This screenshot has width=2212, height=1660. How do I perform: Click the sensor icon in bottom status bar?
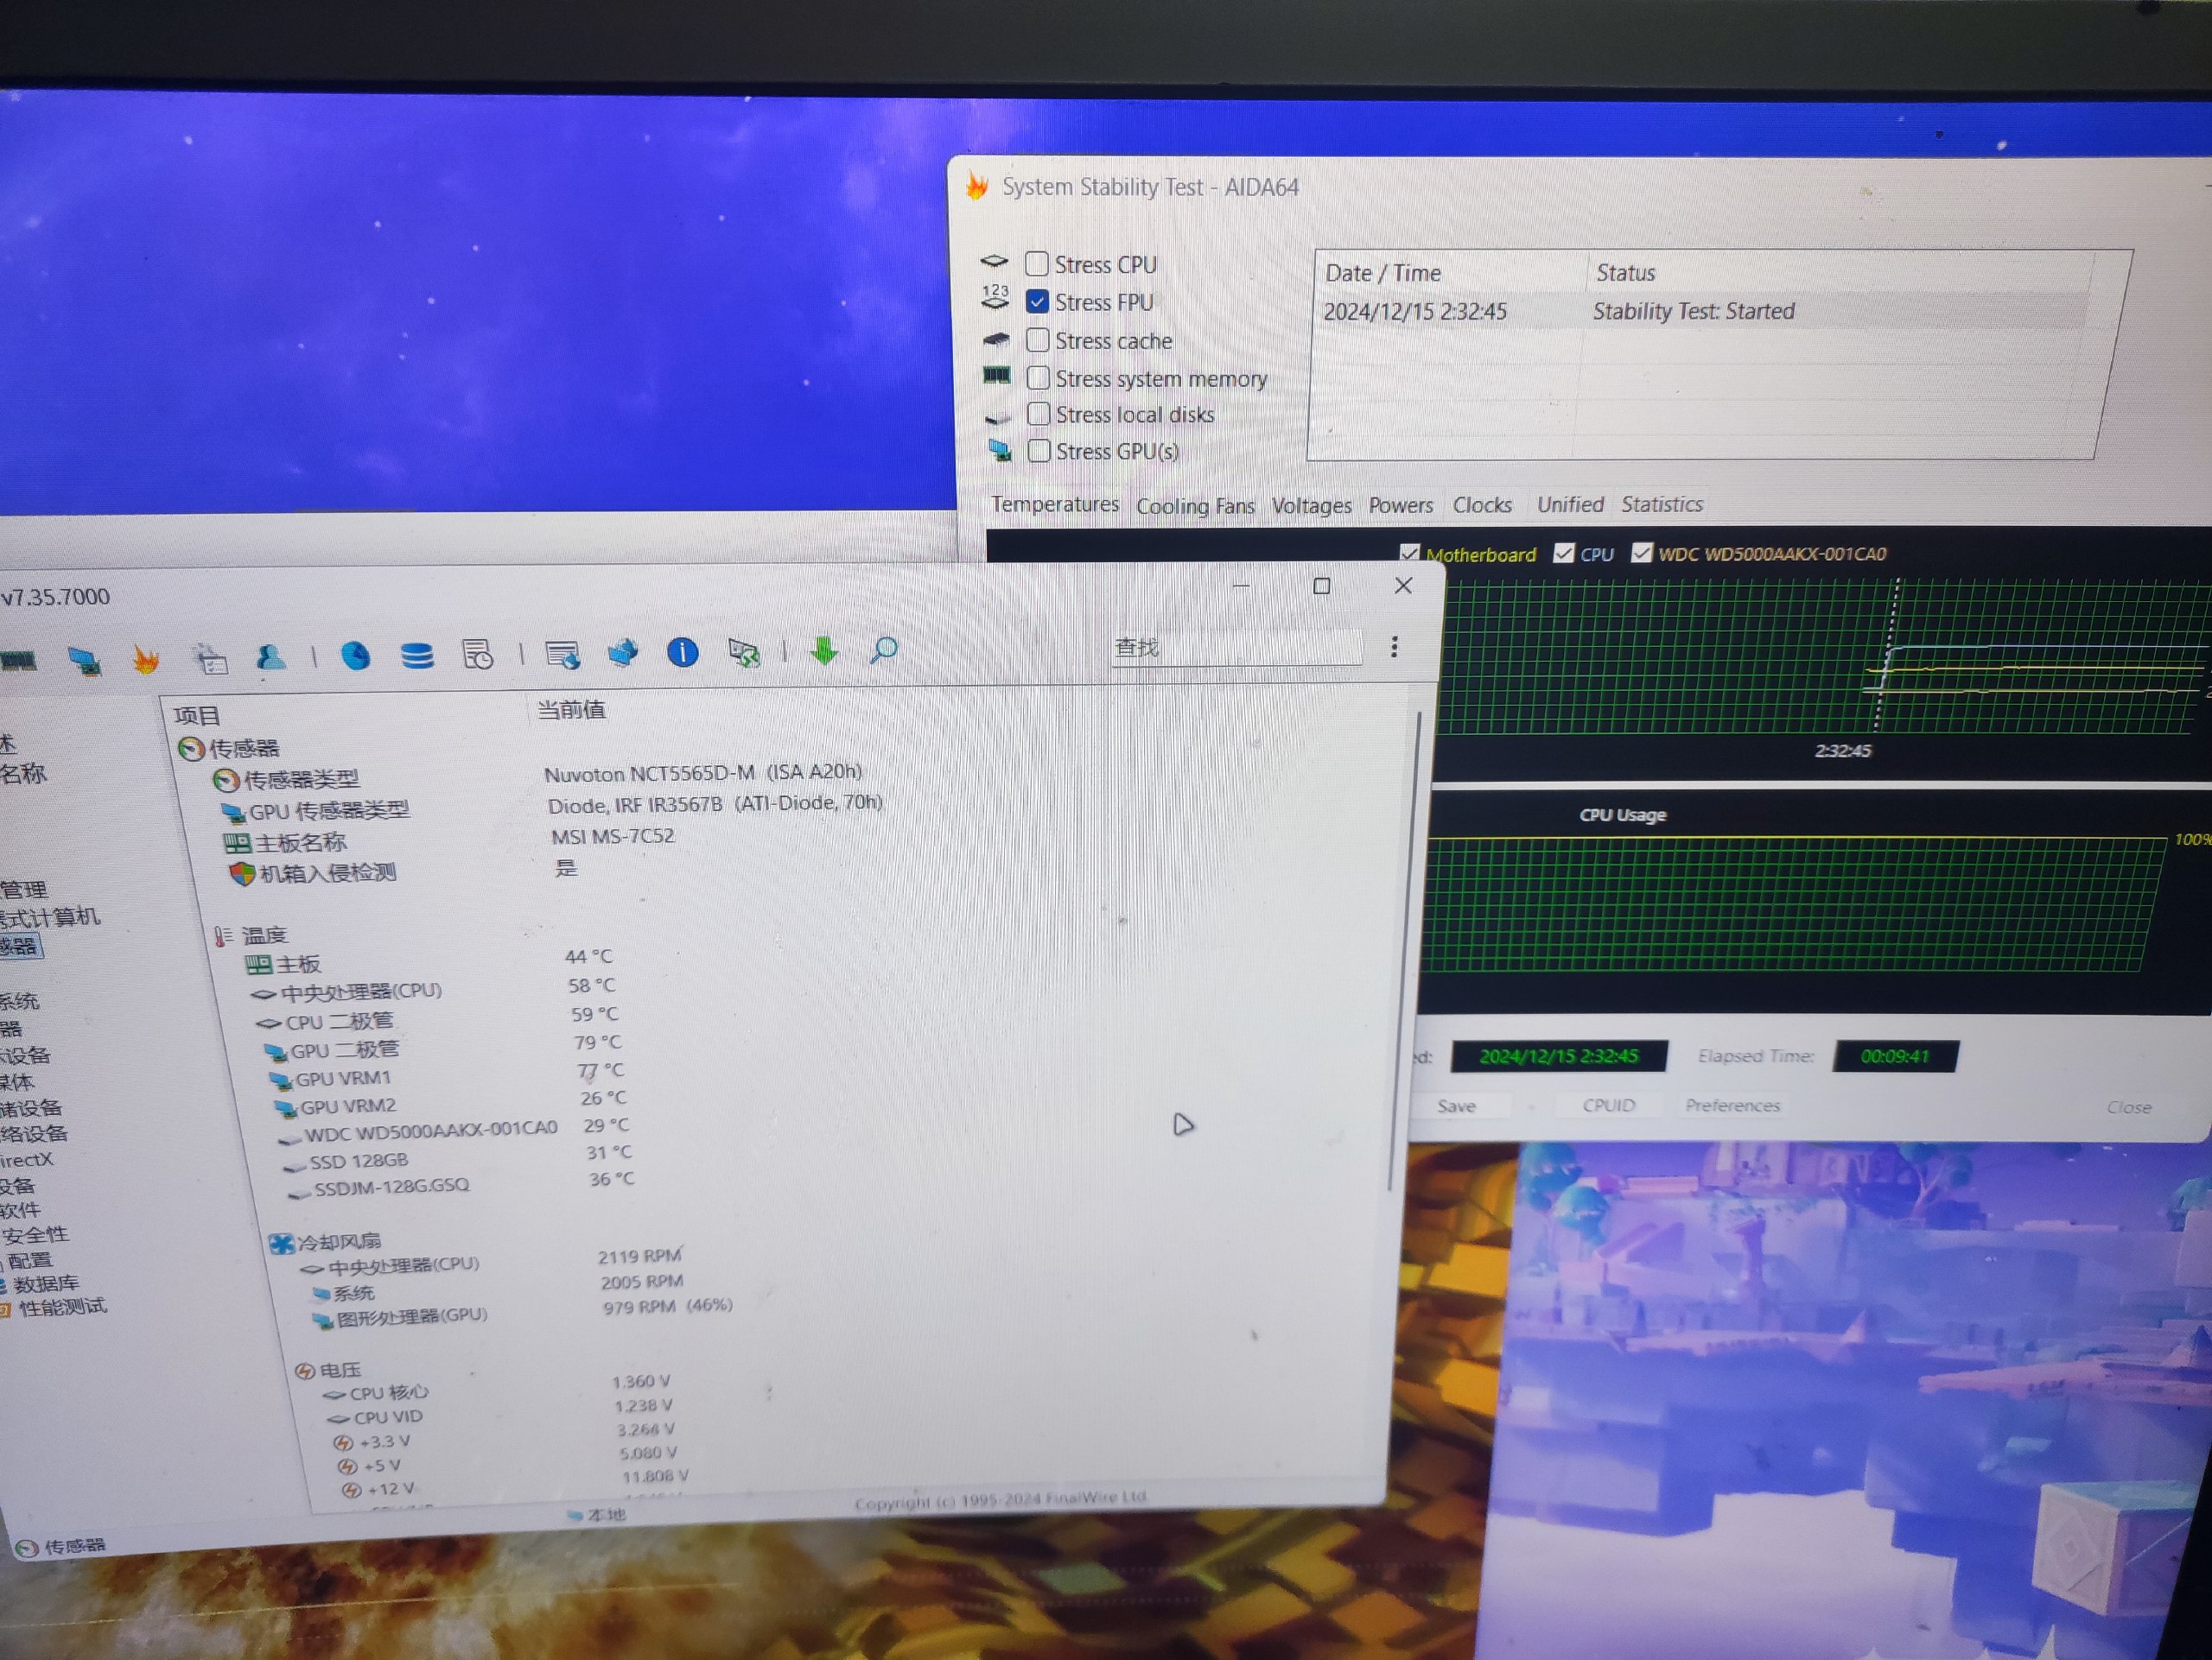(x=28, y=1548)
